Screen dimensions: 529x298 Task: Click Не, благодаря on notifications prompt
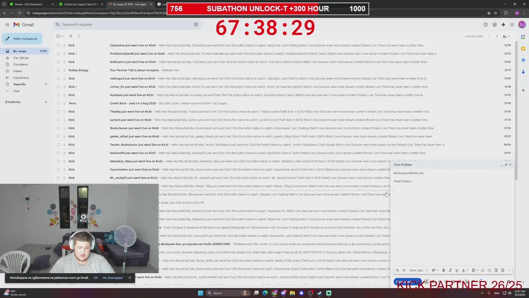113,278
